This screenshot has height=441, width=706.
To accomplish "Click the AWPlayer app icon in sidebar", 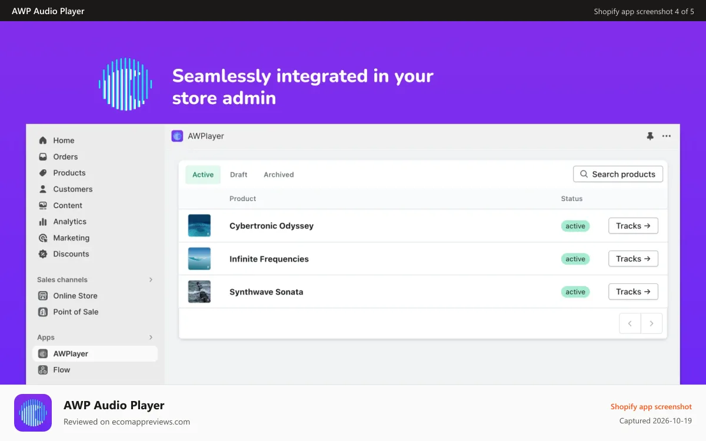I will pyautogui.click(x=43, y=354).
